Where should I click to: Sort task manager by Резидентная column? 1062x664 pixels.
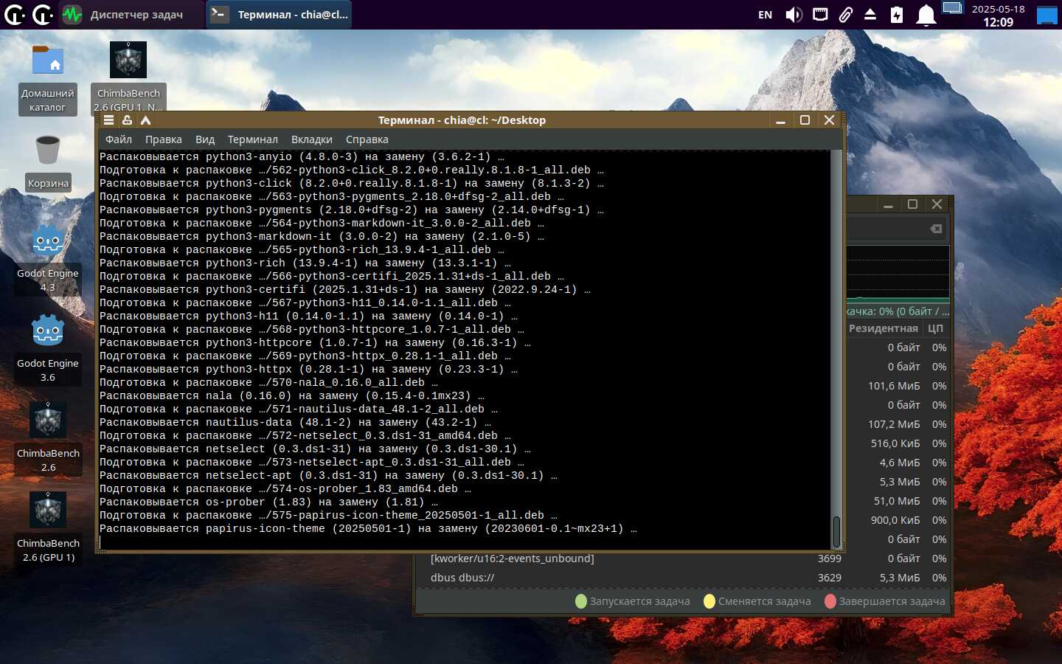[x=884, y=328]
